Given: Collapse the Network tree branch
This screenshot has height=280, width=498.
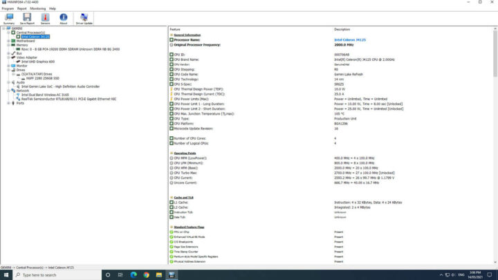Looking at the screenshot, I should pos(8,91).
